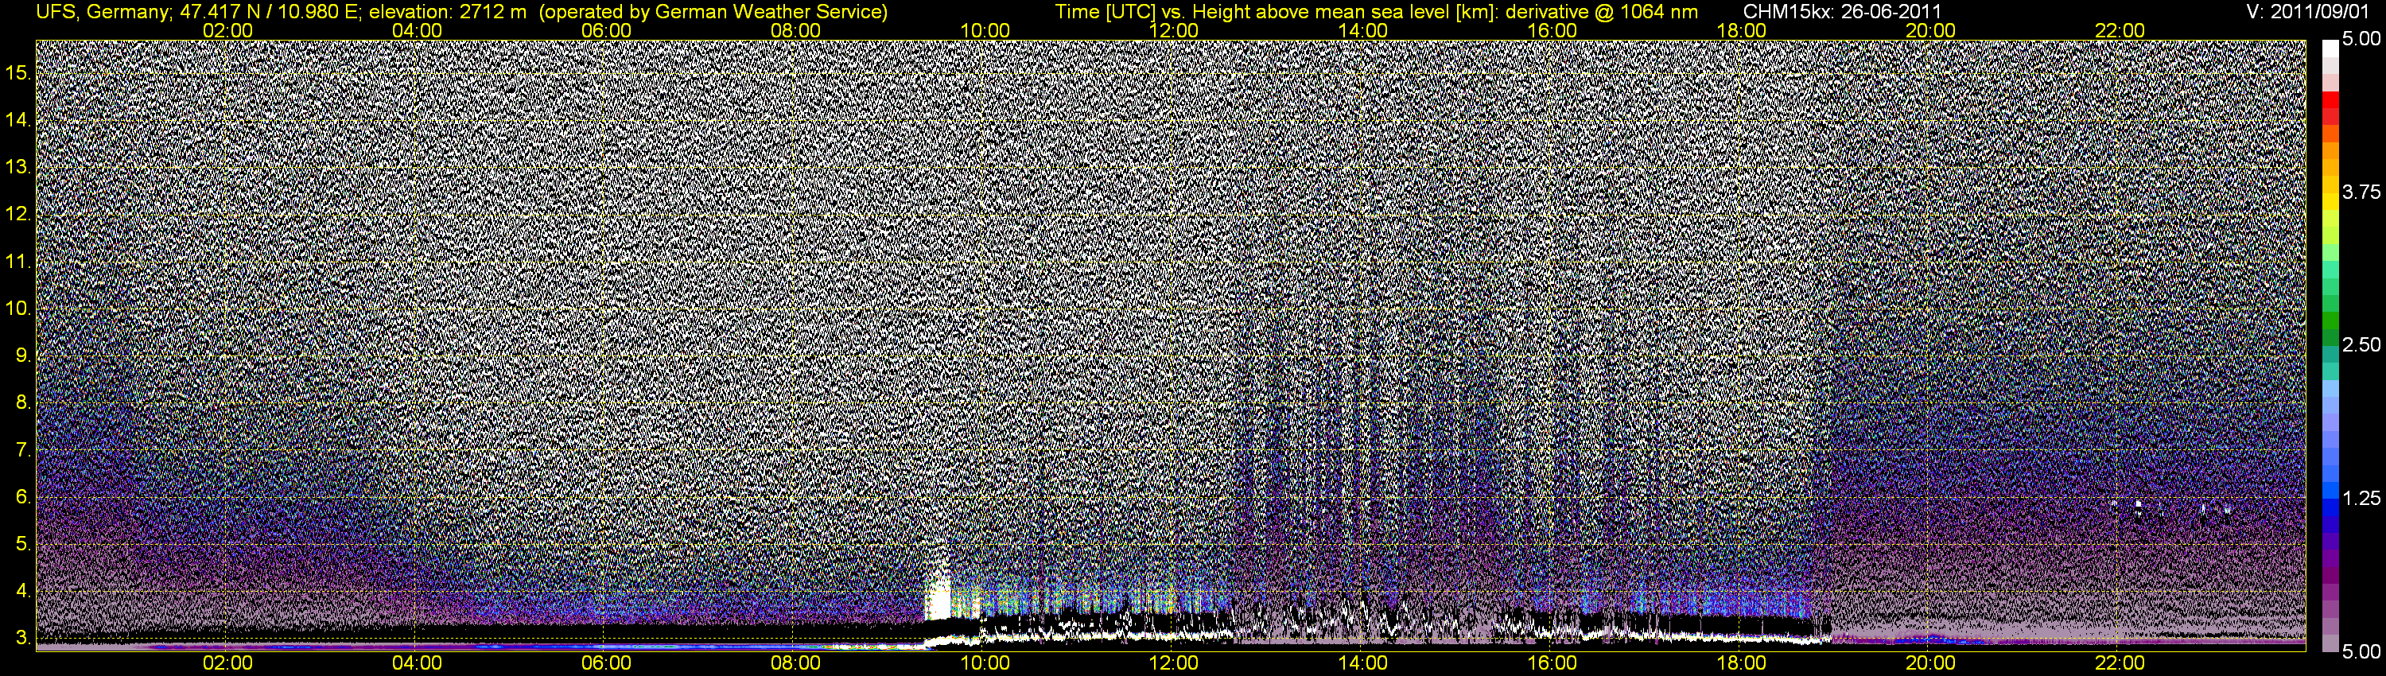The image size is (2386, 676).
Task: Click '22:00' on the bottom time axis
Action: (x=2120, y=663)
